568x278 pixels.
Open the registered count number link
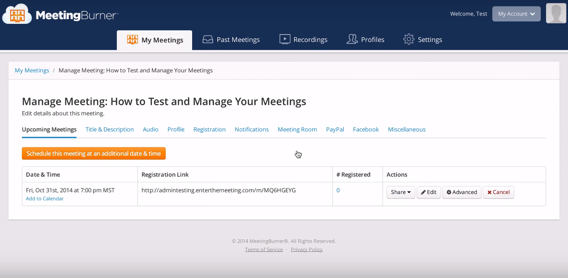(x=338, y=190)
